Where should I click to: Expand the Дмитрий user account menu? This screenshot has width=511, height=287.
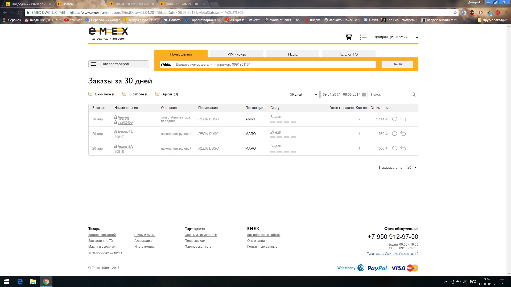pos(417,37)
